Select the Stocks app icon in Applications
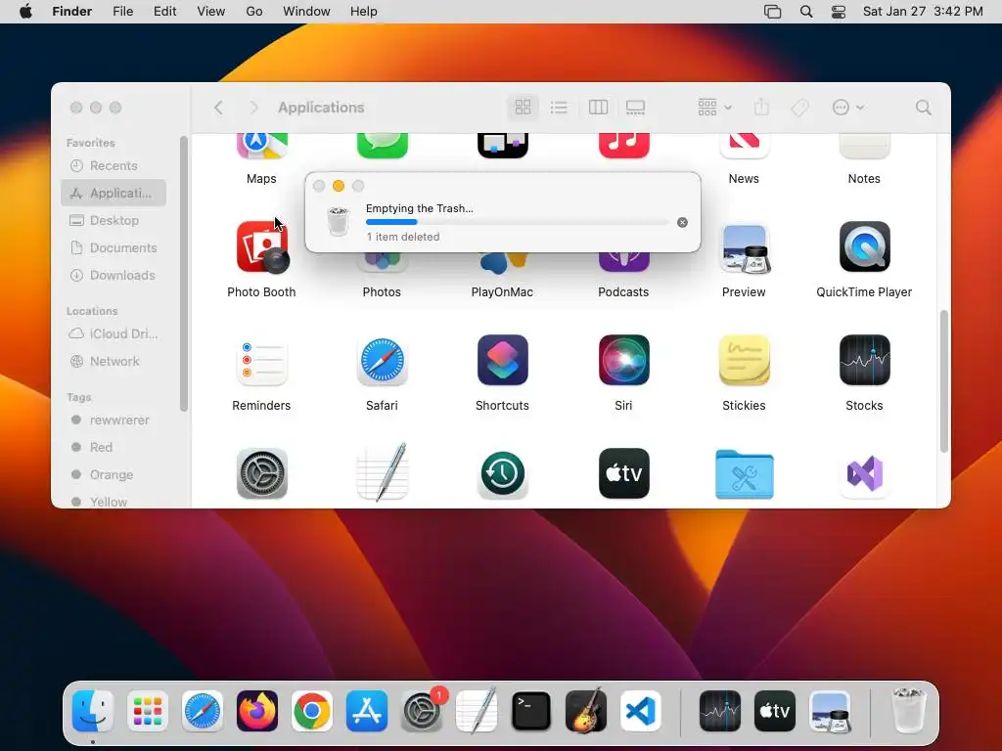 [864, 360]
